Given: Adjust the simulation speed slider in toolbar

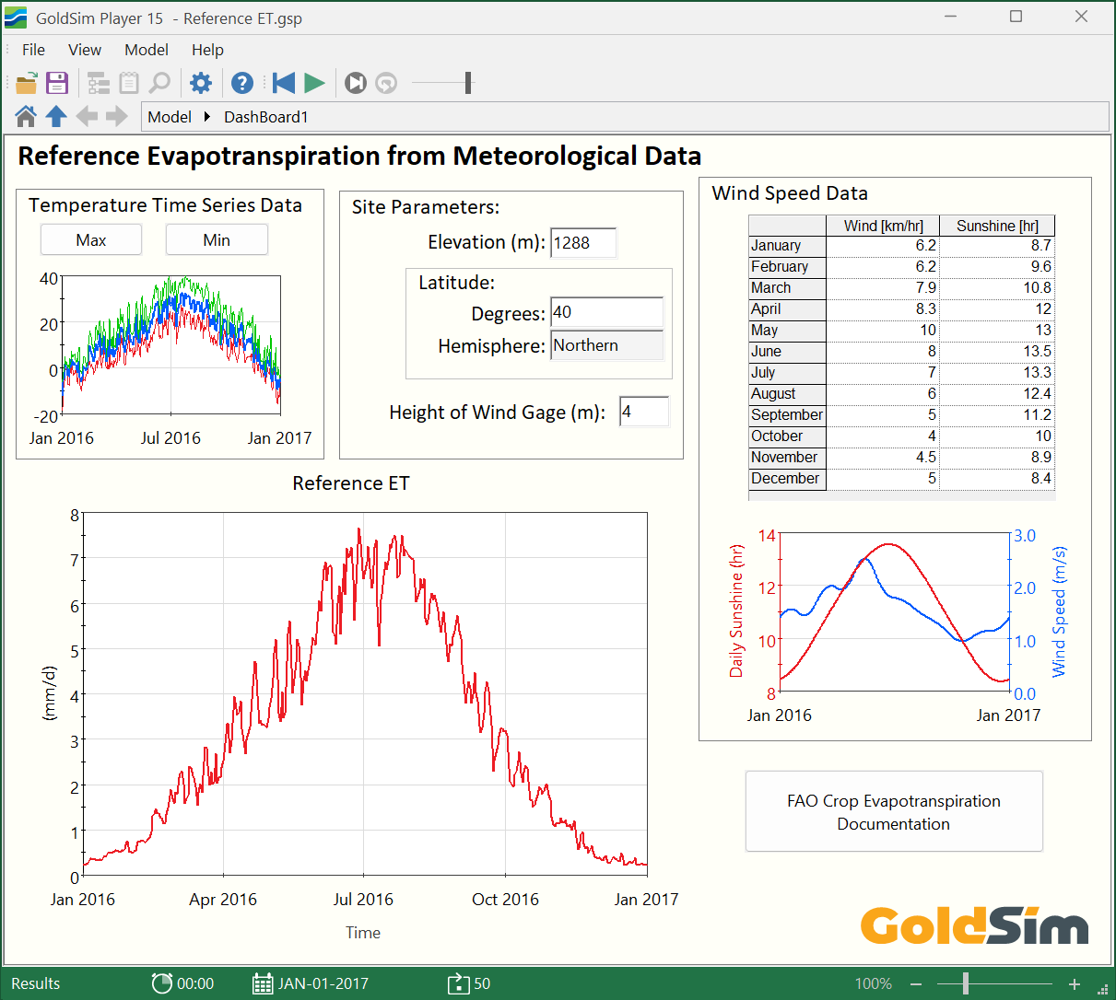Looking at the screenshot, I should (468, 84).
